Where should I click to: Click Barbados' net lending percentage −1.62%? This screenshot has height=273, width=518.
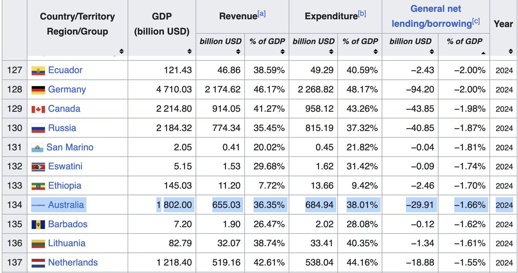[470, 224]
